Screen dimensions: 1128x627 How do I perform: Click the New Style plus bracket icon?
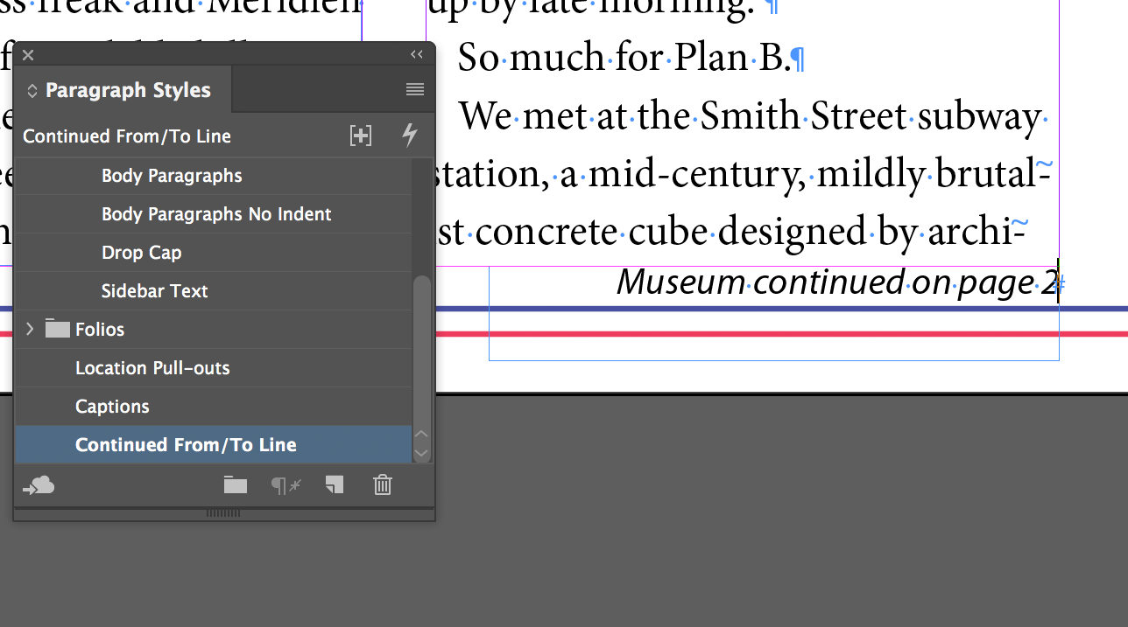pos(361,136)
